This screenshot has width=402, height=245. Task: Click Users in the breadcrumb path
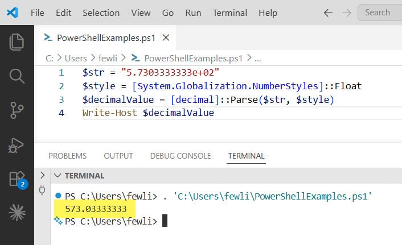pos(76,59)
